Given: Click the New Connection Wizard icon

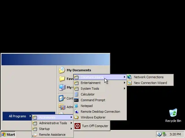Looking at the screenshot, I should 129,83.
